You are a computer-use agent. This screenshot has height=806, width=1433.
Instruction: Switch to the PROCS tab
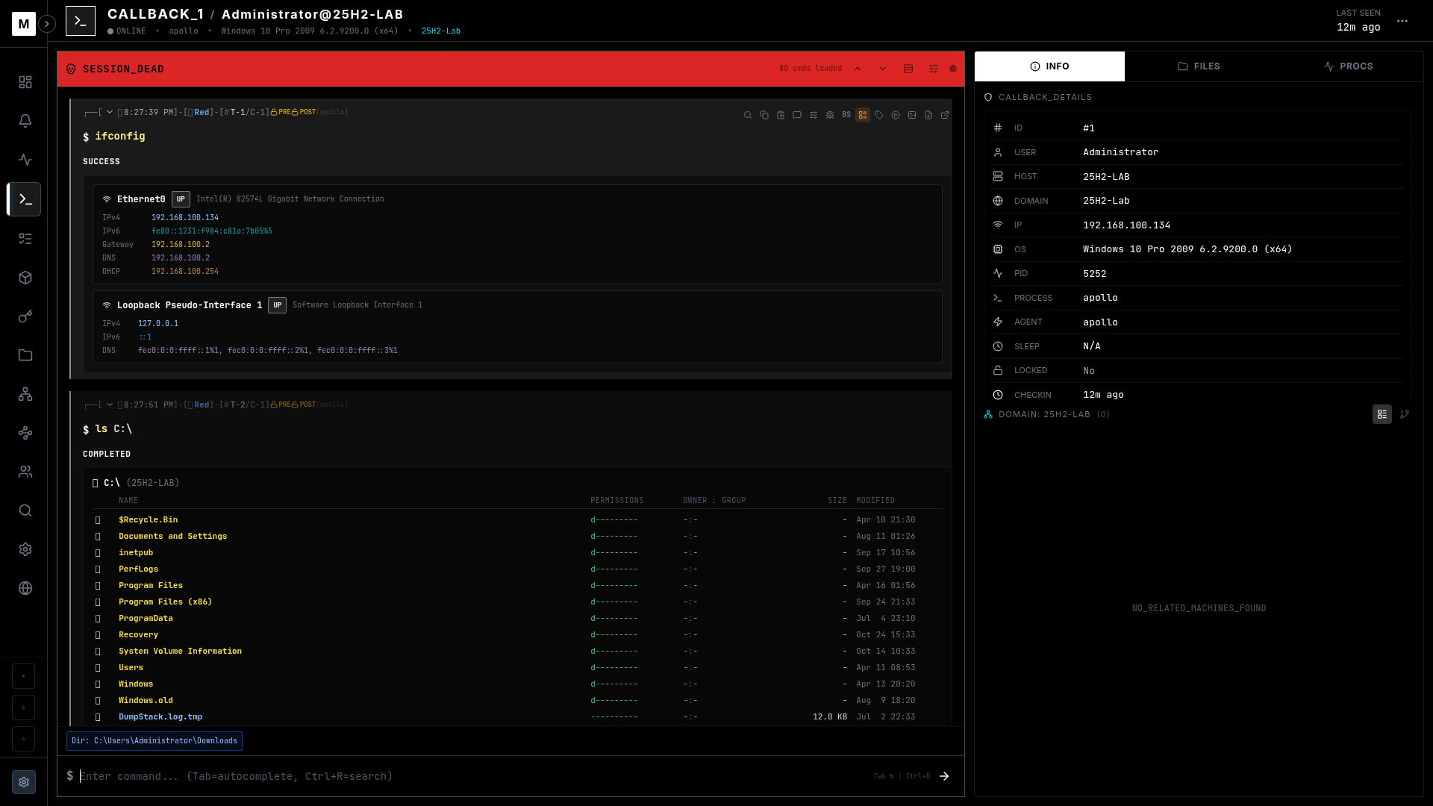(x=1348, y=66)
